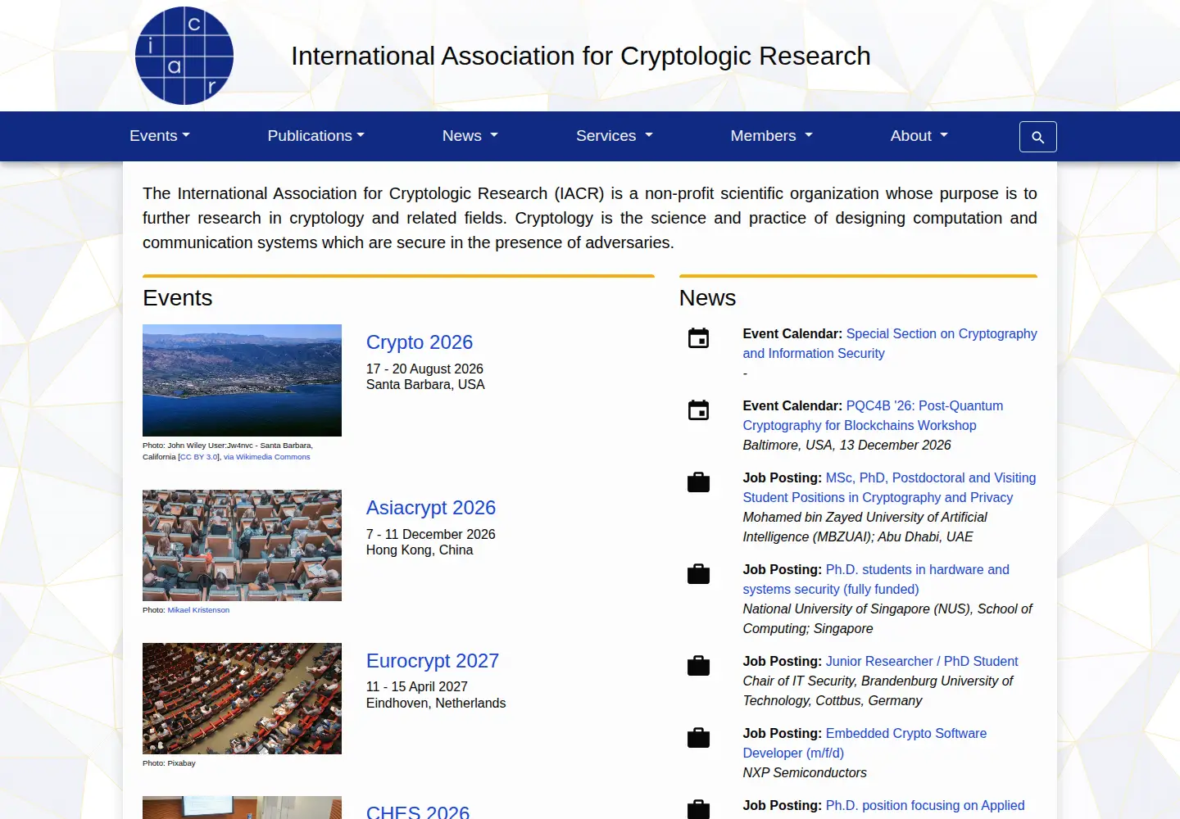Follow the CC BY 3.0 license link
This screenshot has height=819, width=1180.
click(199, 457)
